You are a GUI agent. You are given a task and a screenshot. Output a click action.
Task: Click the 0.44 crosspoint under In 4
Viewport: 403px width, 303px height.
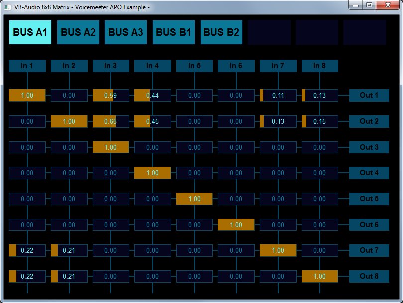[153, 95]
